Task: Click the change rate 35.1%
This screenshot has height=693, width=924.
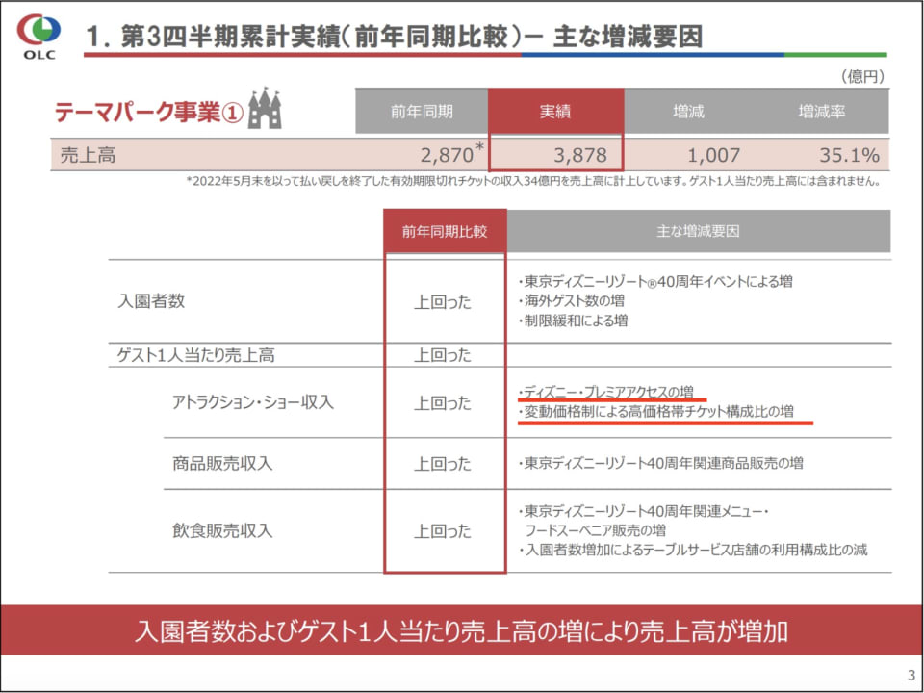Action: (x=849, y=155)
